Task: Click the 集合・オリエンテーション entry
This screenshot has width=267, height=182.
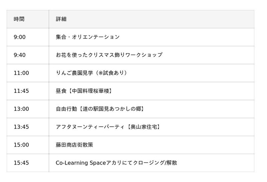Action: click(x=88, y=37)
